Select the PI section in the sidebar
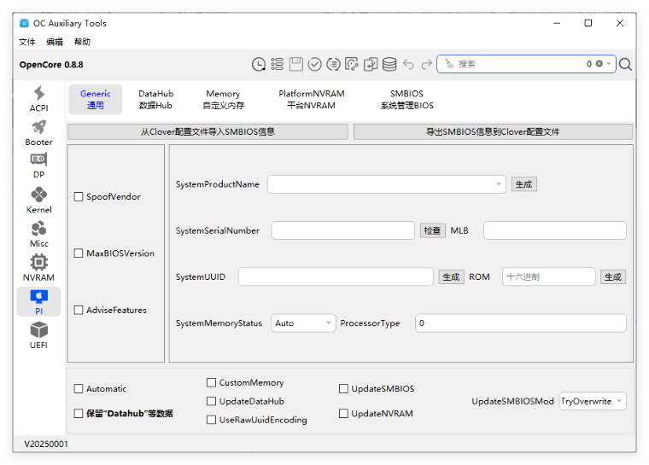 39,302
